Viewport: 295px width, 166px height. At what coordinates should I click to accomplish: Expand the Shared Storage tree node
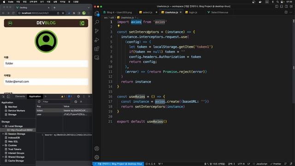pos(3,157)
